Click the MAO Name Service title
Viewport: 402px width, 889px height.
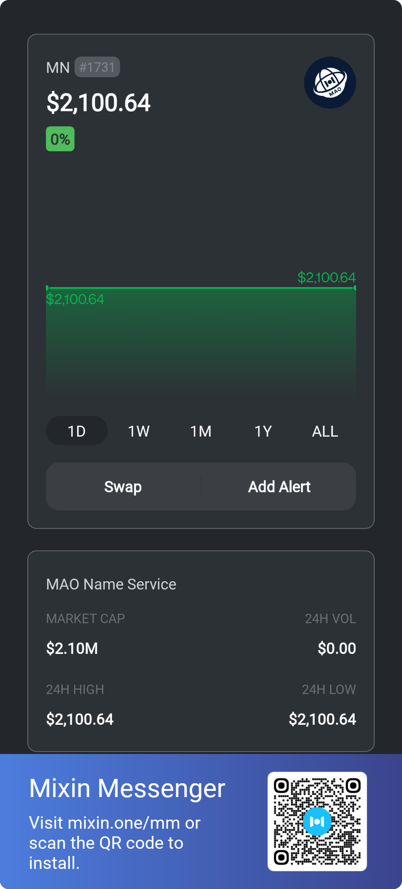pos(111,584)
